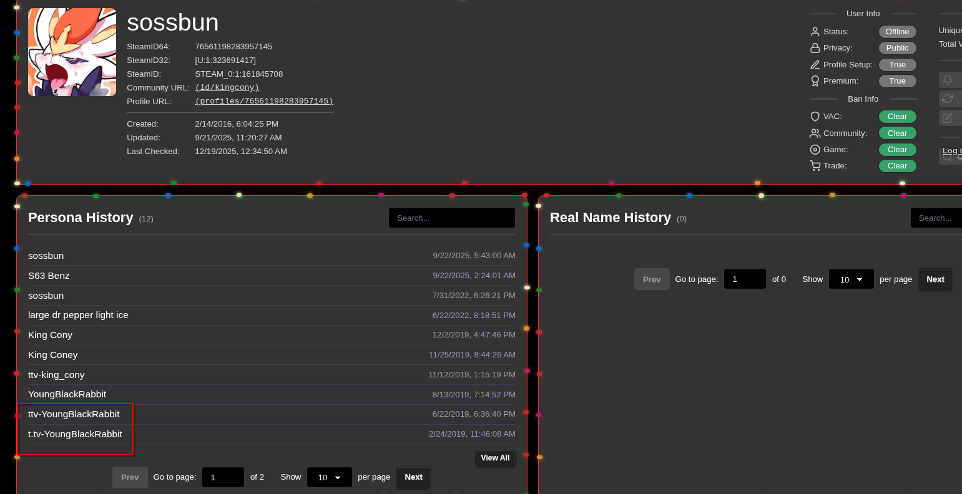962x494 pixels.
Task: Open the id/kingcony community URL link
Action: point(227,88)
